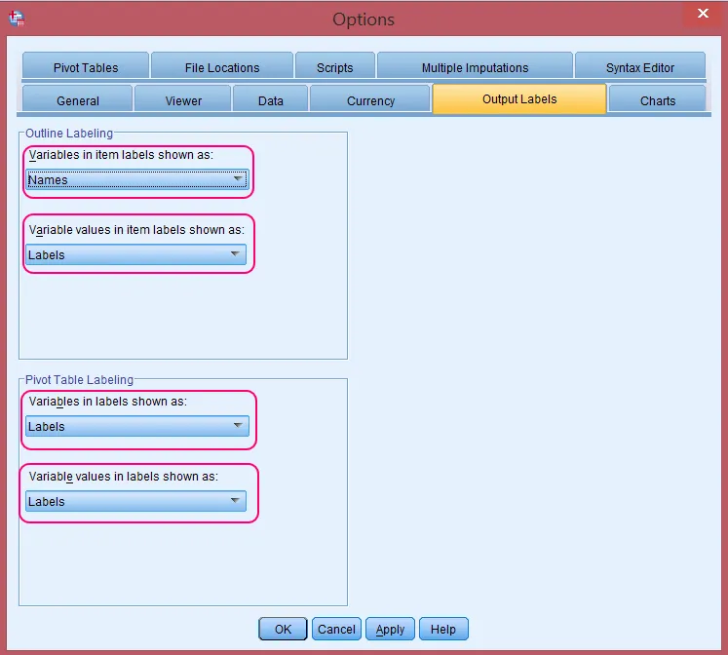The height and width of the screenshot is (655, 728).
Task: Switch to the Charts tab
Action: [658, 100]
